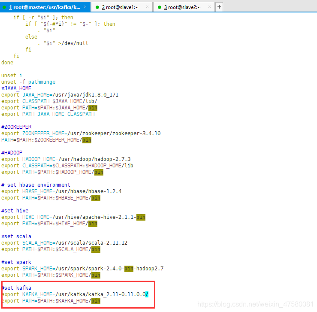Screen dimensions: 317x312
Task: Switch to the root@slave2 session tab
Action: [184, 7]
